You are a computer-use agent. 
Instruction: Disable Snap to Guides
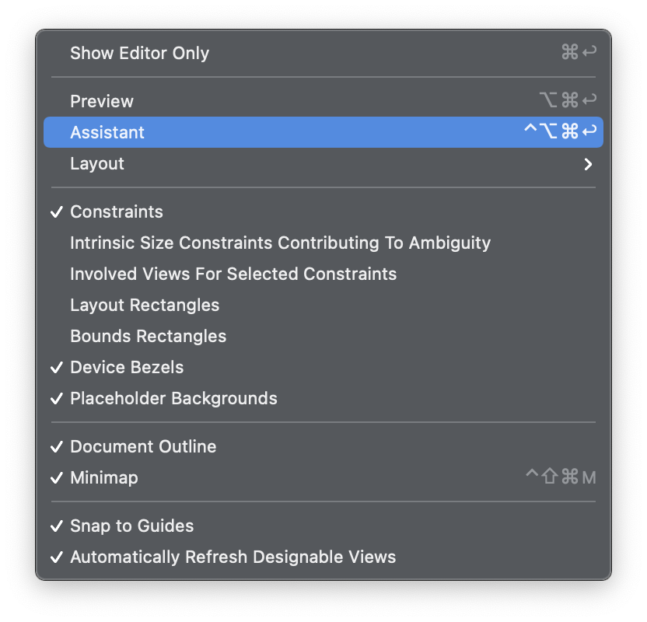pyautogui.click(x=323, y=526)
